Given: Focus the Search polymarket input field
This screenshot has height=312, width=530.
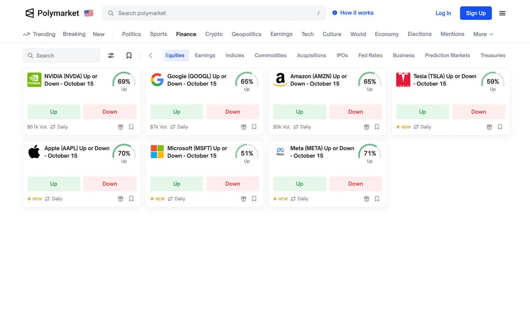Looking at the screenshot, I should pos(214,13).
